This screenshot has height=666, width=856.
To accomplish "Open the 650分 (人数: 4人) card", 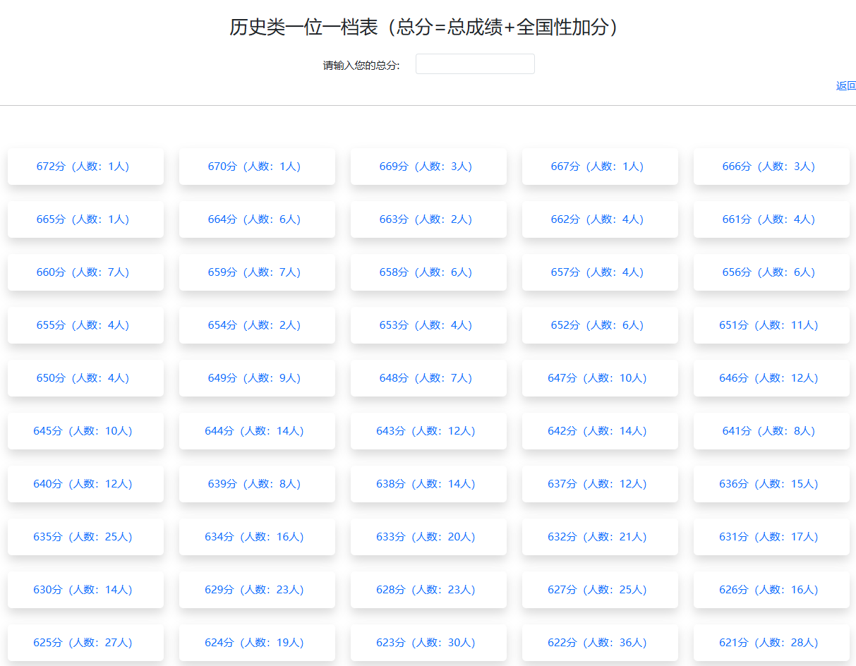I will coord(85,378).
